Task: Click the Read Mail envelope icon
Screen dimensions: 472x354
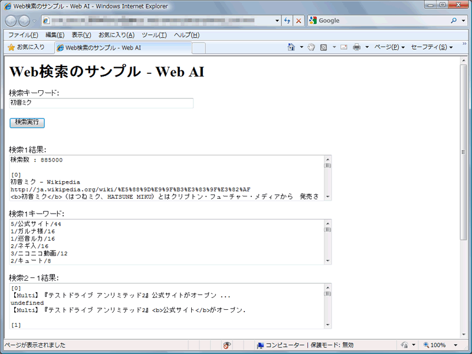Action: 344,47
